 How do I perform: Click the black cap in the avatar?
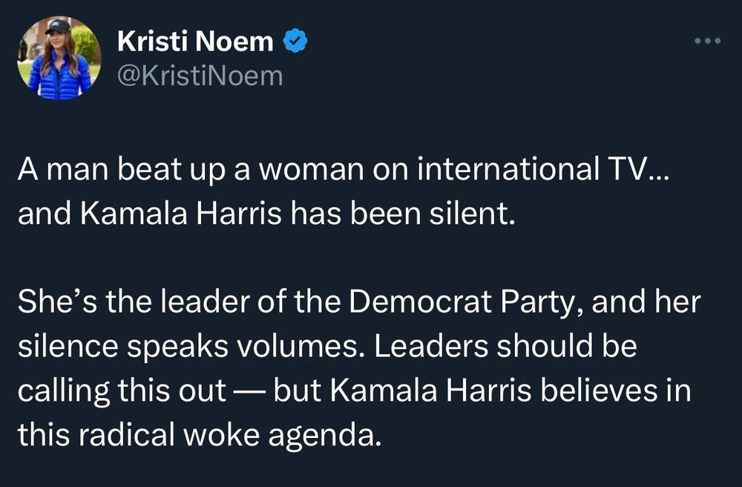(58, 27)
